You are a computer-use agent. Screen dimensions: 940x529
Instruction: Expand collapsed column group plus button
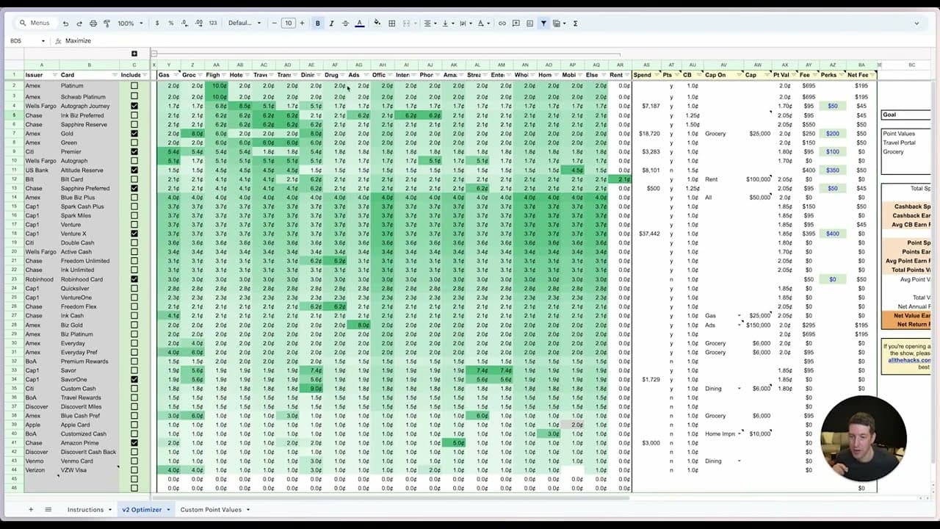coord(134,54)
